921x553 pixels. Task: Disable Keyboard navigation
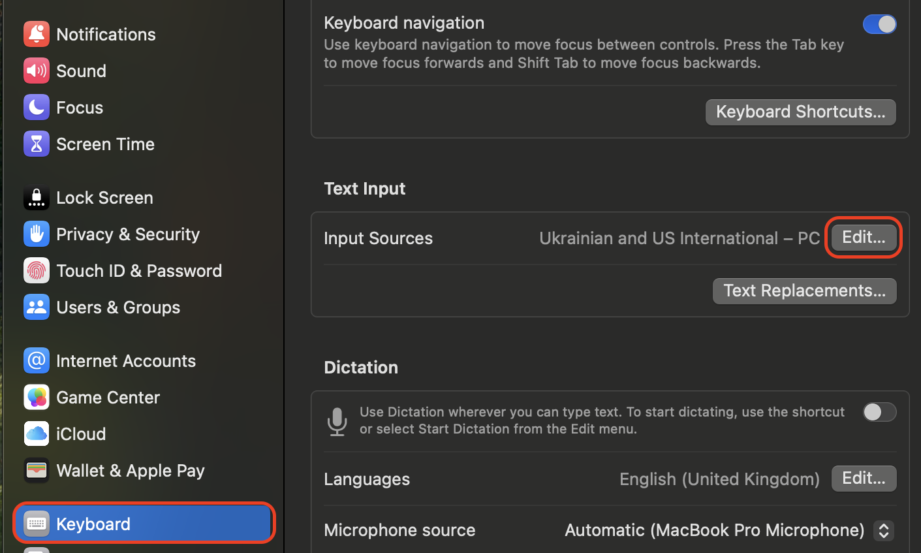pyautogui.click(x=880, y=24)
